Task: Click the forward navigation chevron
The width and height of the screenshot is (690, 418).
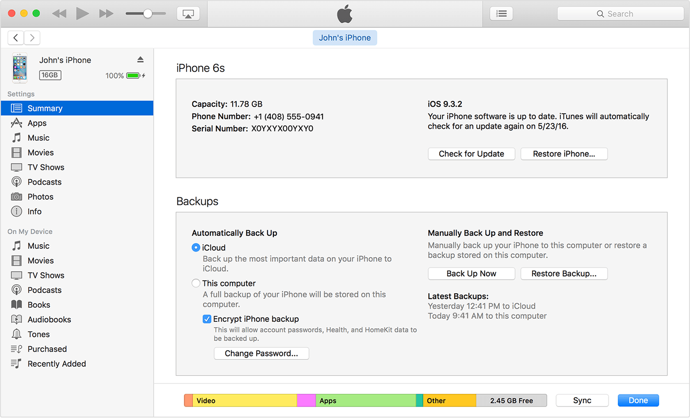Action: tap(31, 38)
